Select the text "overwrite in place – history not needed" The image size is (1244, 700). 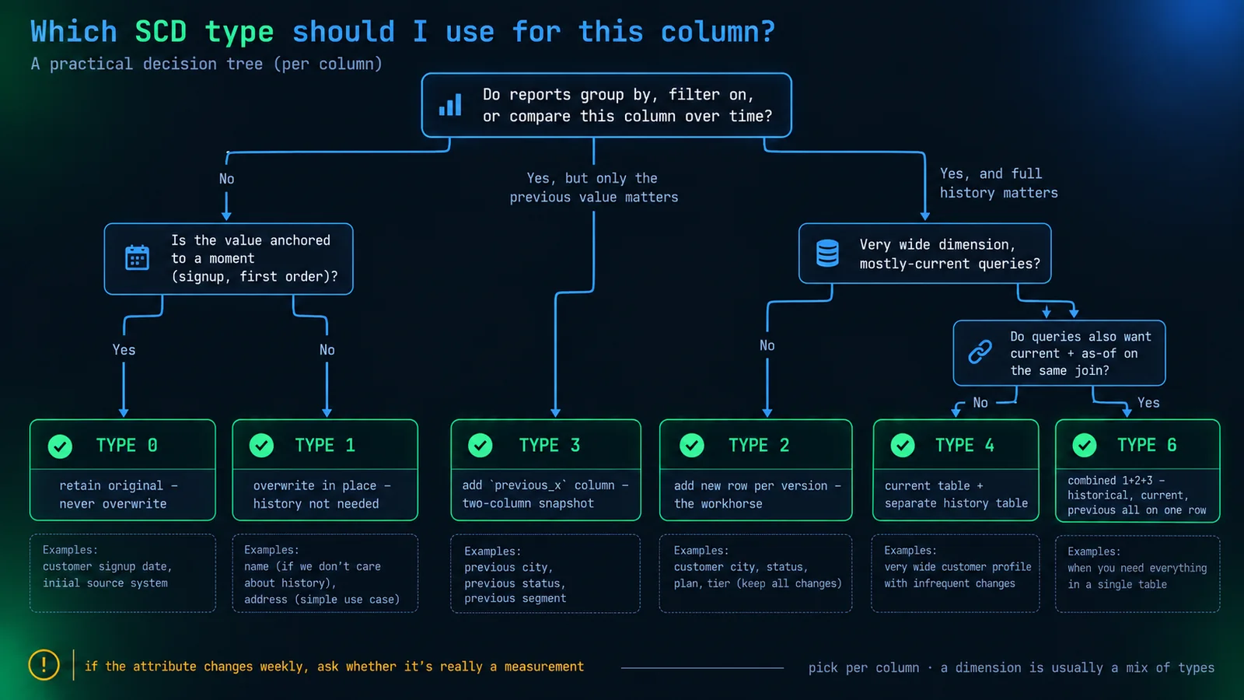[x=322, y=495]
